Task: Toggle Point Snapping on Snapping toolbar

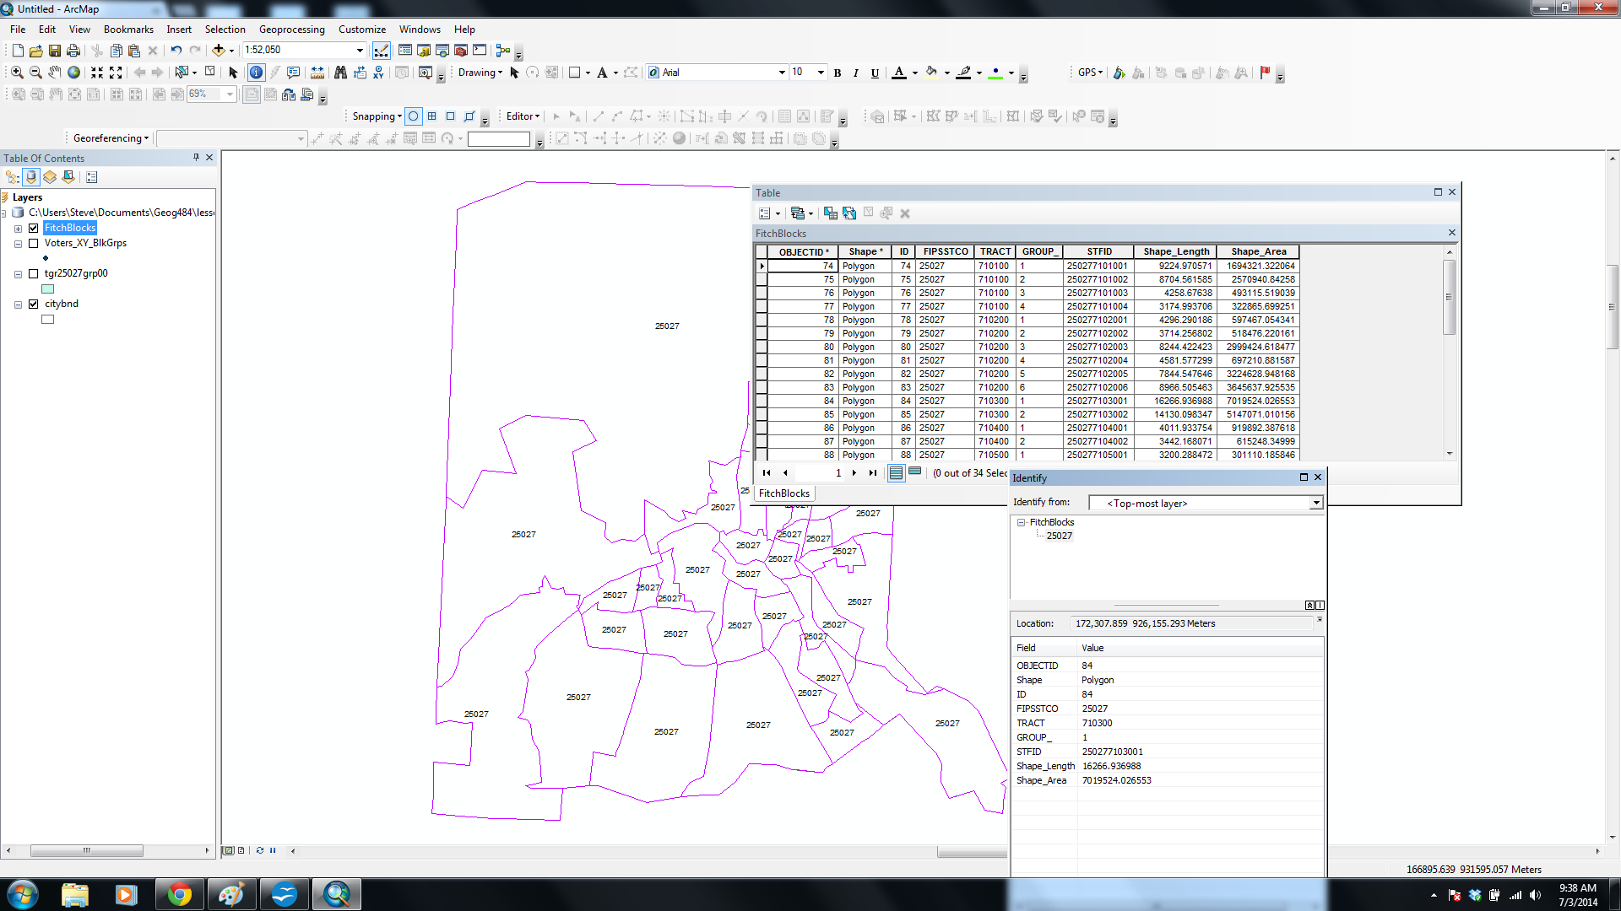Action: pos(413,116)
